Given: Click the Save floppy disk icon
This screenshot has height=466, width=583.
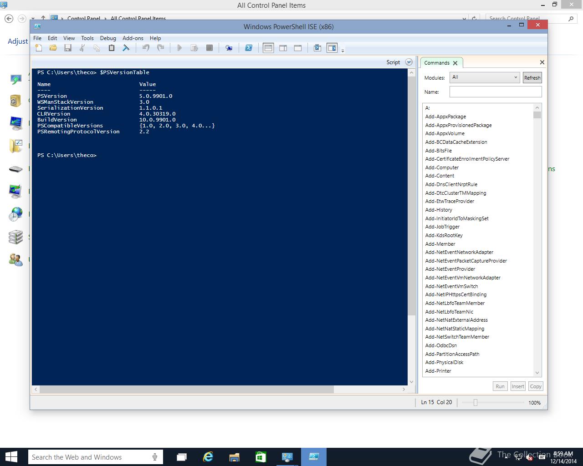Looking at the screenshot, I should 68,48.
